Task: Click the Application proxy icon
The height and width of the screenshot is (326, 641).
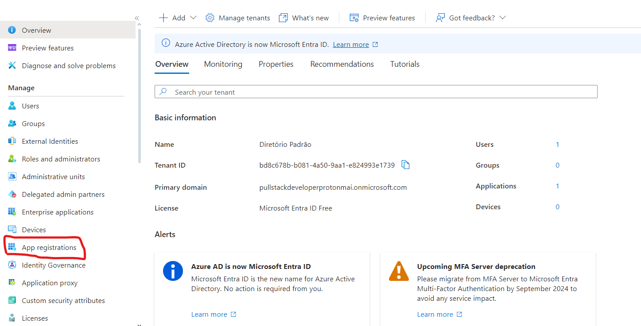Action: (12, 283)
